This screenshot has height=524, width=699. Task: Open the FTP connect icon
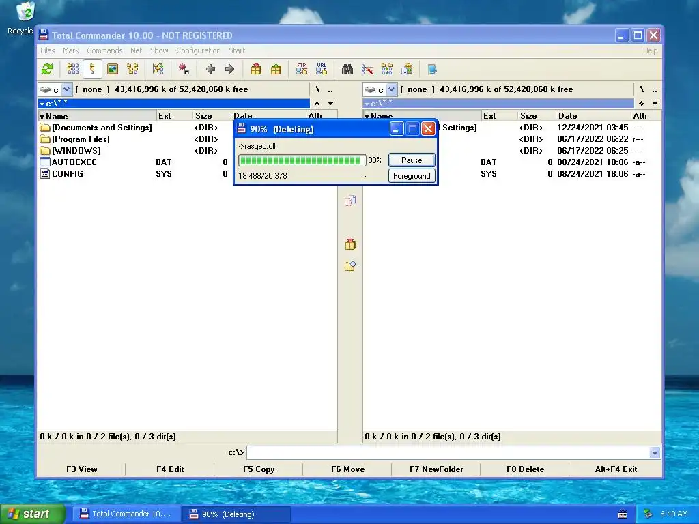[x=301, y=69]
